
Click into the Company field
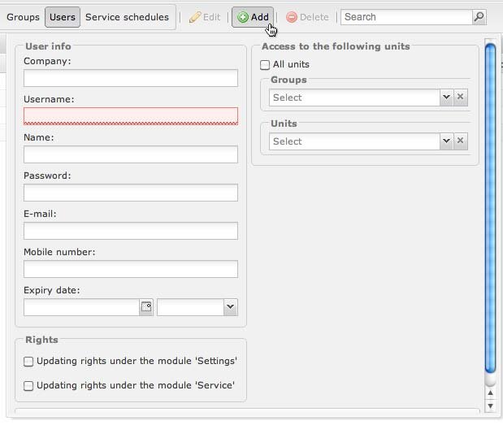point(131,78)
